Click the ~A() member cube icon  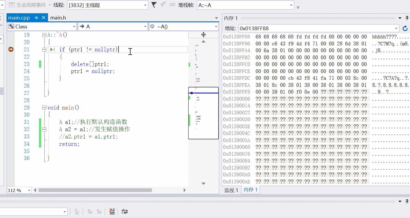click(152, 27)
